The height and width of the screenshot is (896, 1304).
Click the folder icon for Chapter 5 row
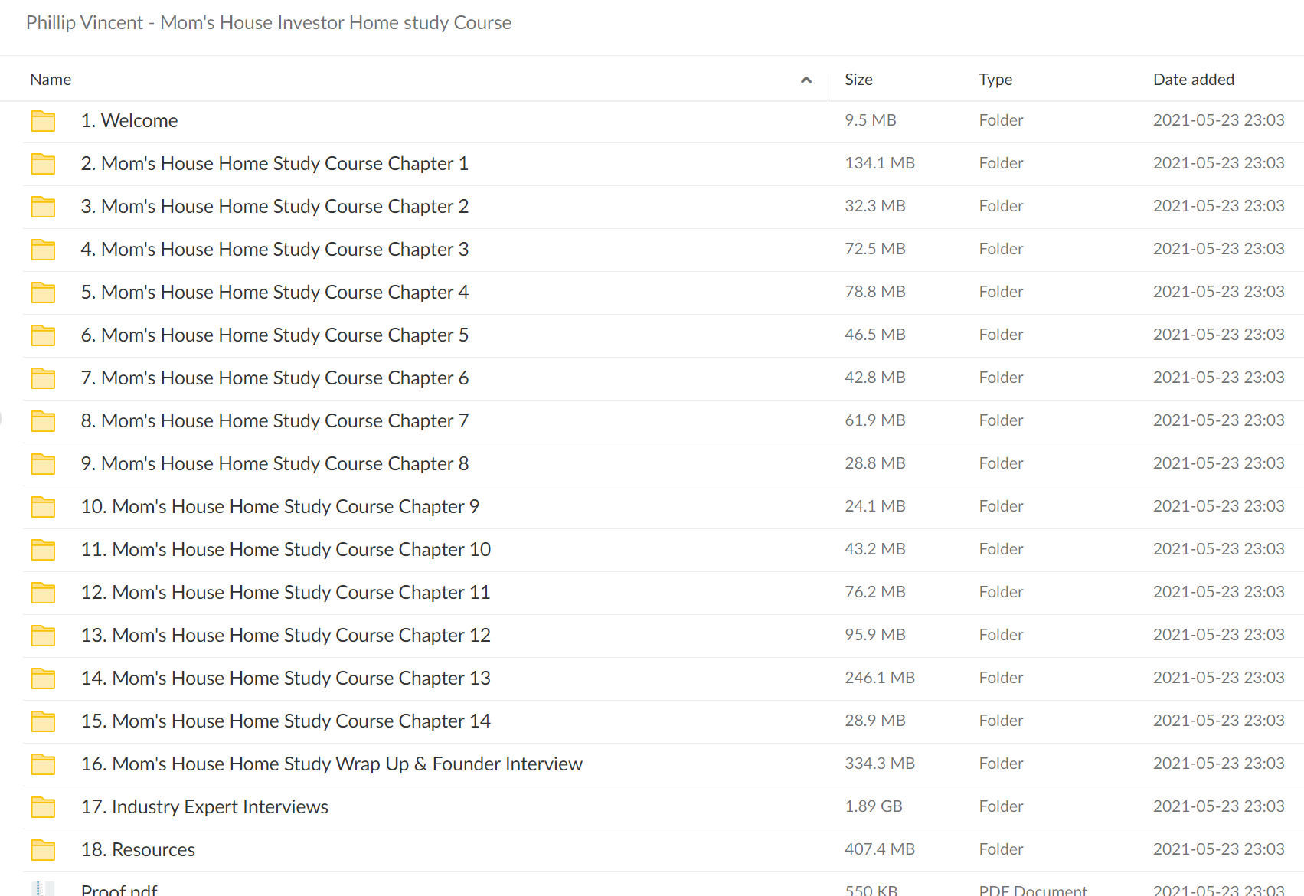(43, 335)
